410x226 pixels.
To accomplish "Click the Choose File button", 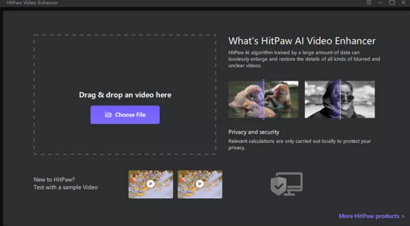I will [125, 115].
